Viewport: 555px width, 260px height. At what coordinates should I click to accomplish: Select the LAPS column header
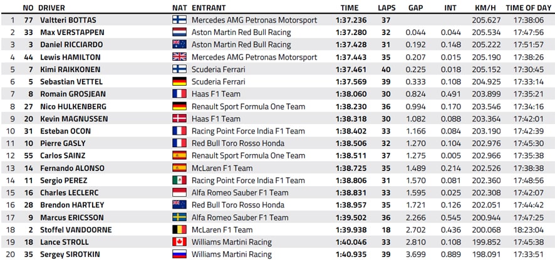tap(386, 8)
